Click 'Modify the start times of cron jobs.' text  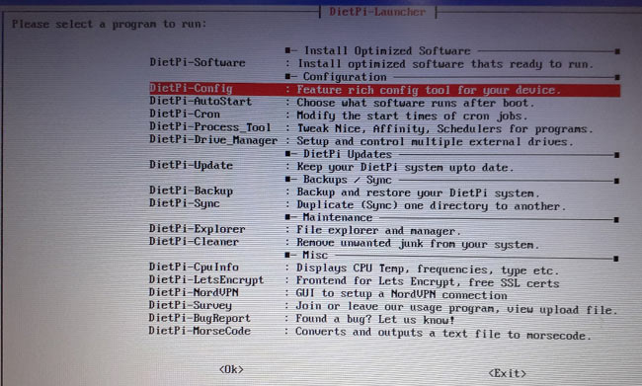[x=412, y=116]
